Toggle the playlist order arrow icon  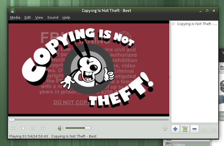point(165,128)
